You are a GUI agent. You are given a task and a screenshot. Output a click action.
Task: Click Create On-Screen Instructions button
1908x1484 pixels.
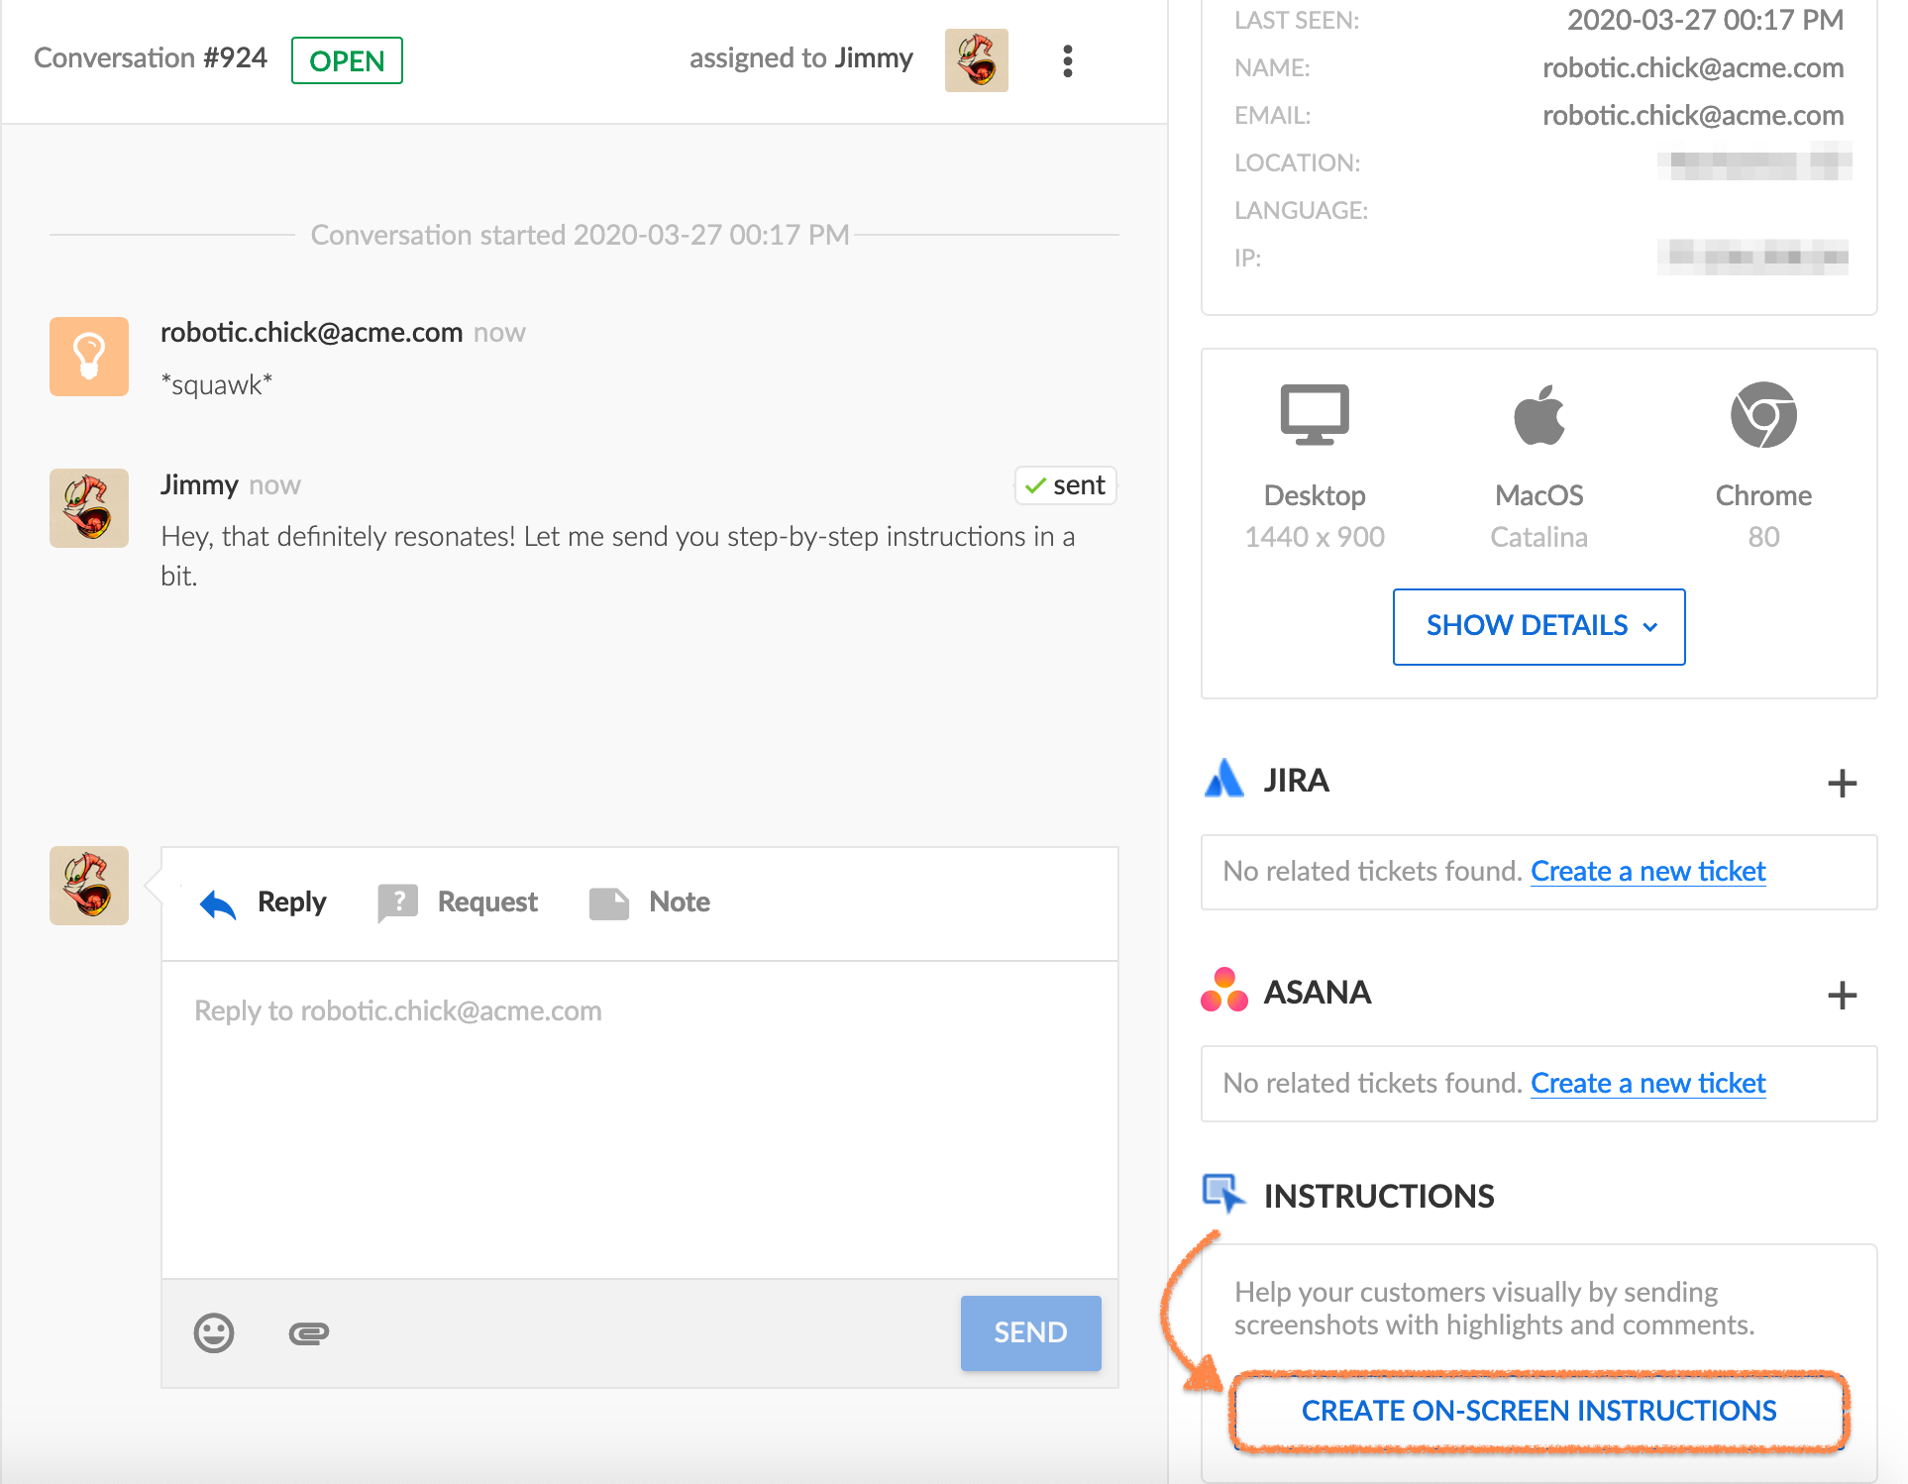[1538, 1411]
